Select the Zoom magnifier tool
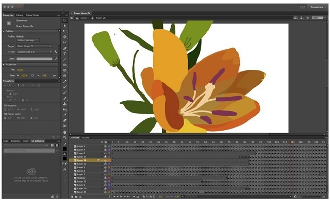This screenshot has height=200, width=330. click(x=64, y=138)
